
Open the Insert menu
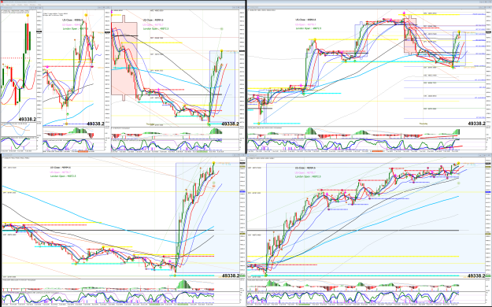click(x=13, y=5)
